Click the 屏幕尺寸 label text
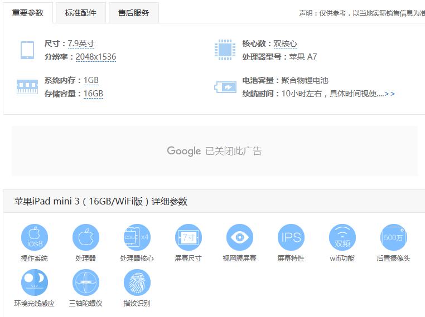 pyautogui.click(x=188, y=259)
